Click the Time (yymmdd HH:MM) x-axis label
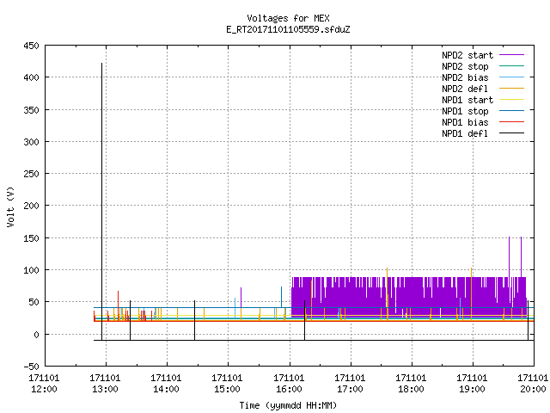The width and height of the screenshot is (550, 413). point(288,405)
